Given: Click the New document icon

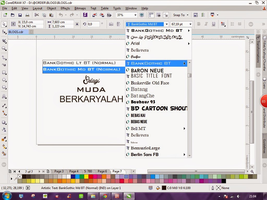Looking at the screenshot, I should 5,15.
